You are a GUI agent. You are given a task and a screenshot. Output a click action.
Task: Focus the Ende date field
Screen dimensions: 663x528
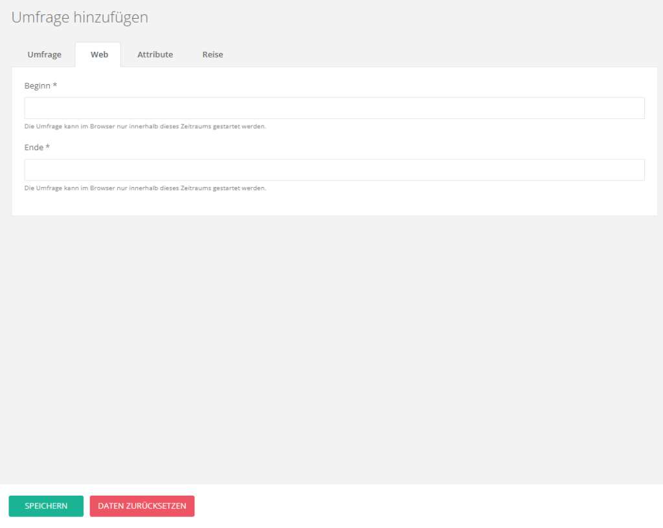click(x=334, y=170)
